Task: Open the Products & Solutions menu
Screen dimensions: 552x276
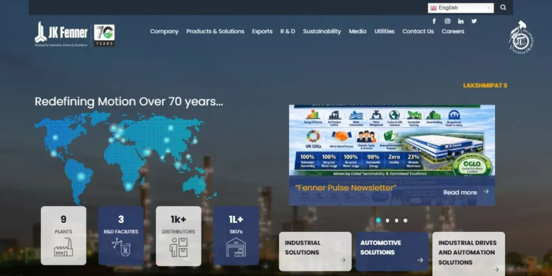Action: [x=215, y=31]
